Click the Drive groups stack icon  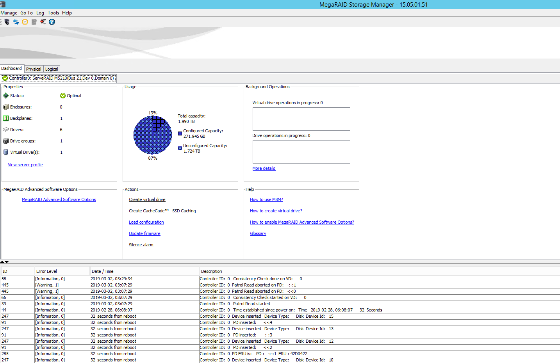[x=6, y=141]
